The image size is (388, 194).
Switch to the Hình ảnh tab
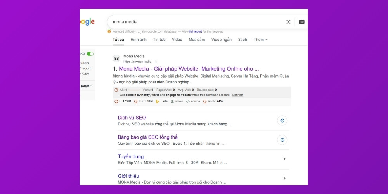(139, 40)
